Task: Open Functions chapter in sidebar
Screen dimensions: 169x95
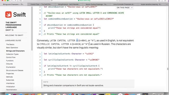Action: pos(10,61)
